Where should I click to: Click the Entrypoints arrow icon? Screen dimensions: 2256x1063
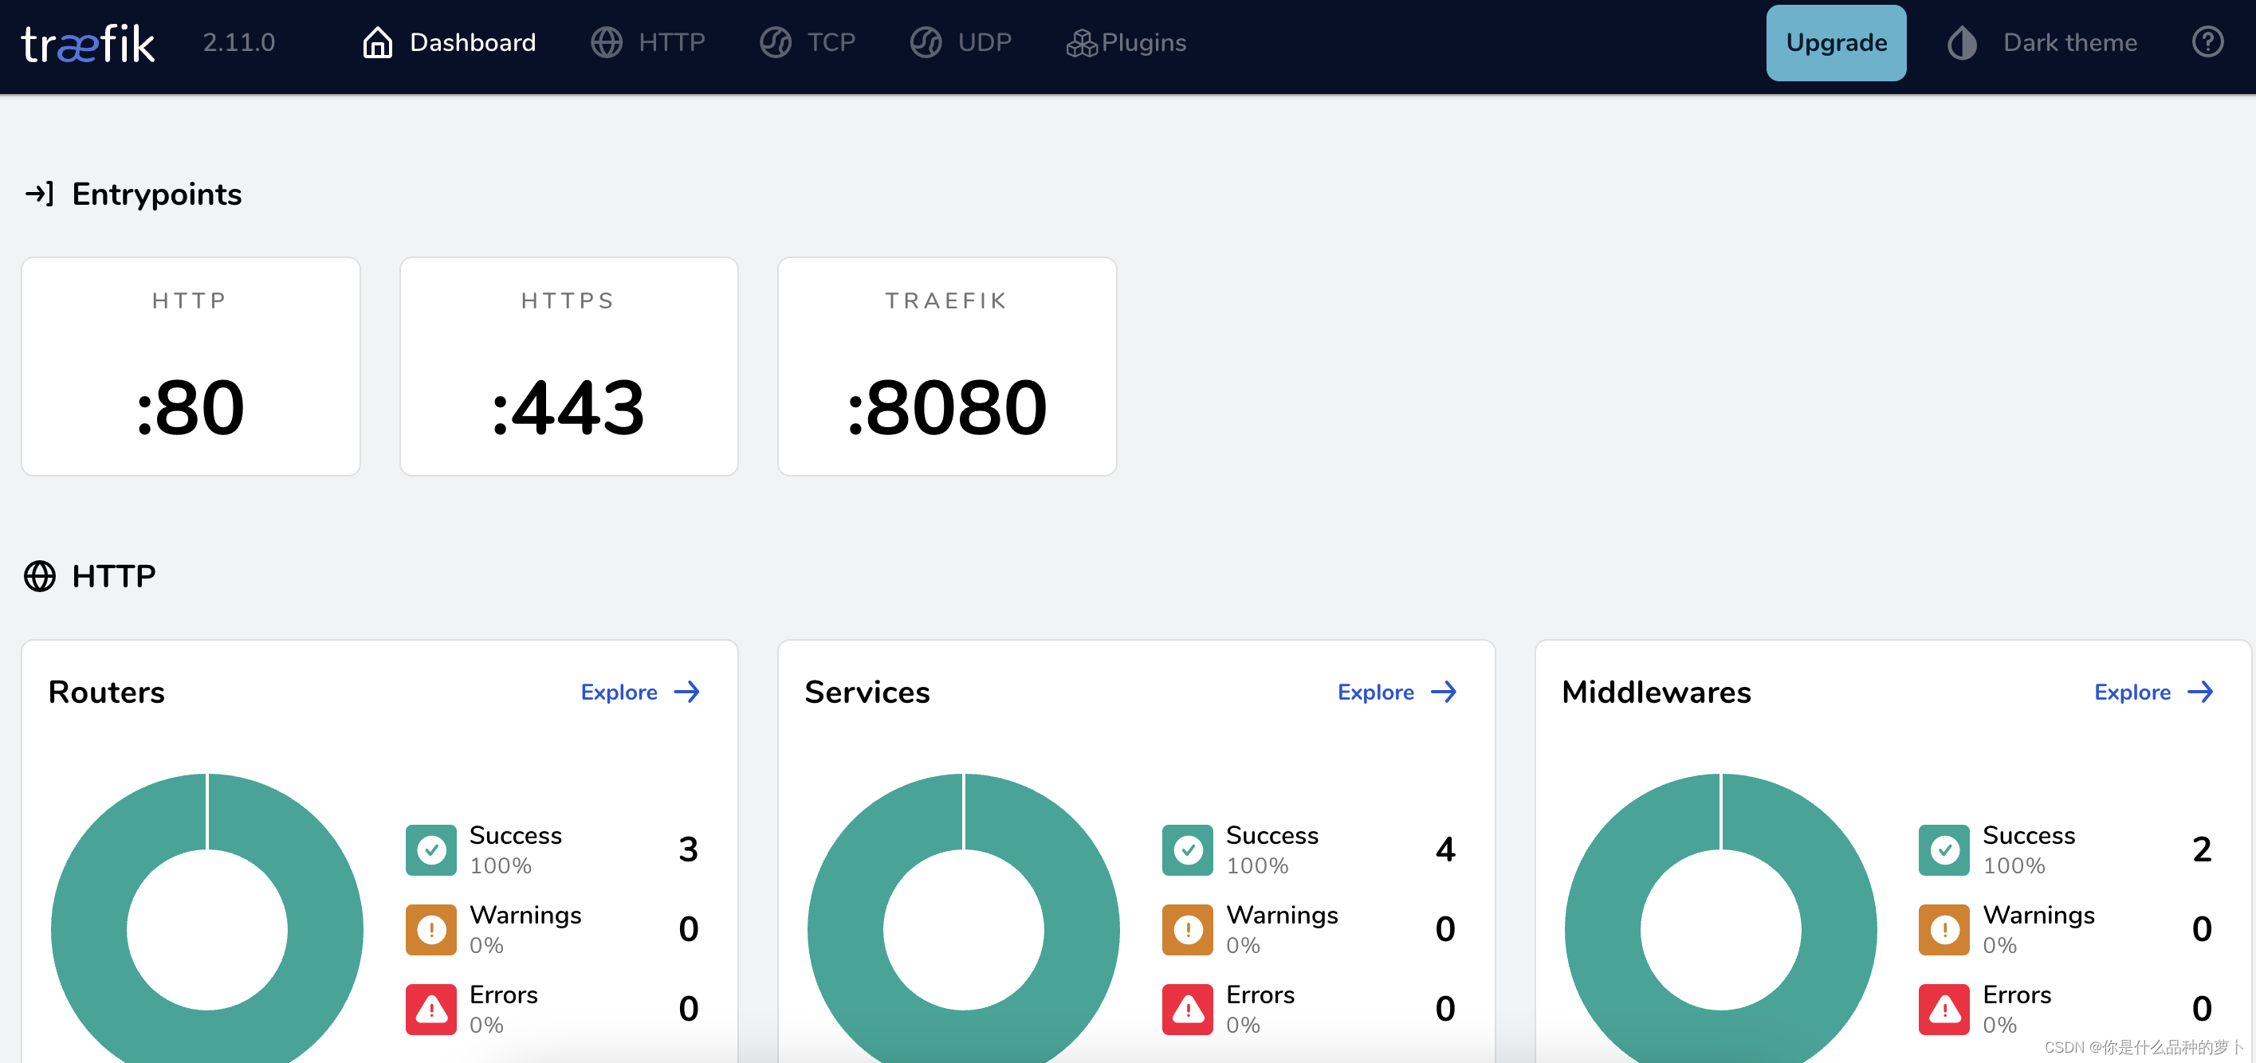[x=39, y=194]
